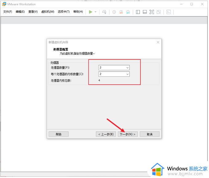Click the 处理器配置 heading text
209x178 pixels.
tap(61, 49)
